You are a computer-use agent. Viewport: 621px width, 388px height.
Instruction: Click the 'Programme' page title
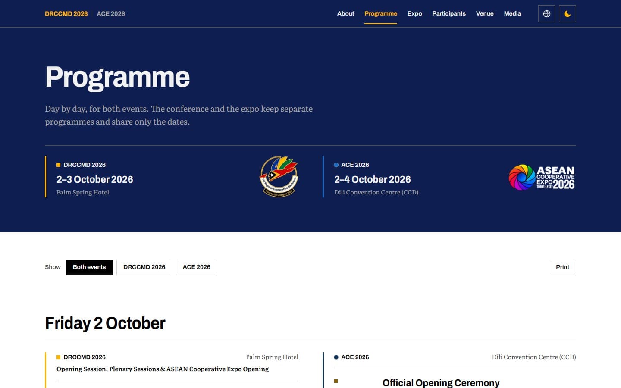click(117, 77)
